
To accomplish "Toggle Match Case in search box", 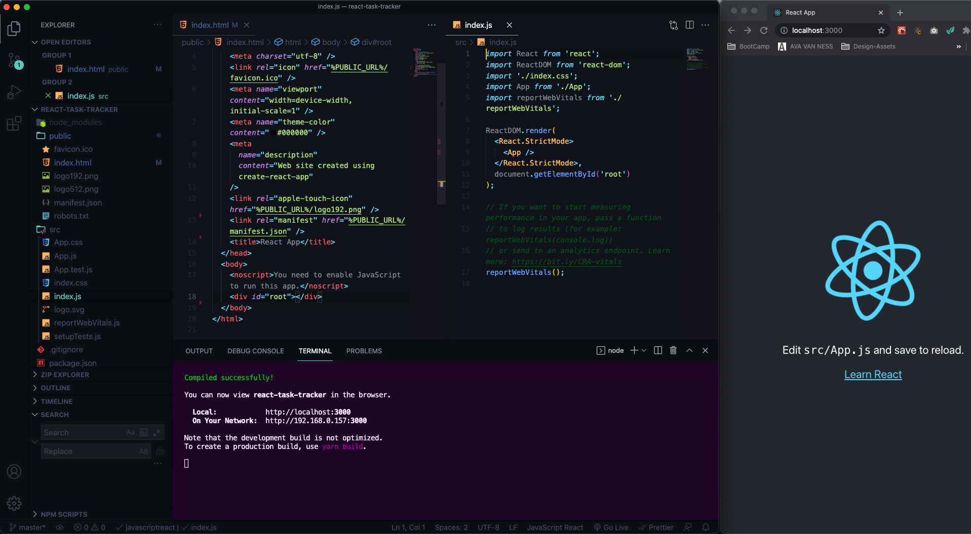I will [x=131, y=432].
